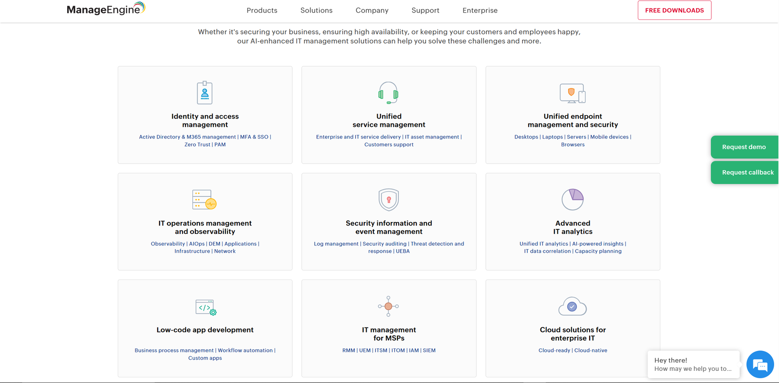The height and width of the screenshot is (383, 779).
Task: Open the Solutions menu
Action: 316,10
